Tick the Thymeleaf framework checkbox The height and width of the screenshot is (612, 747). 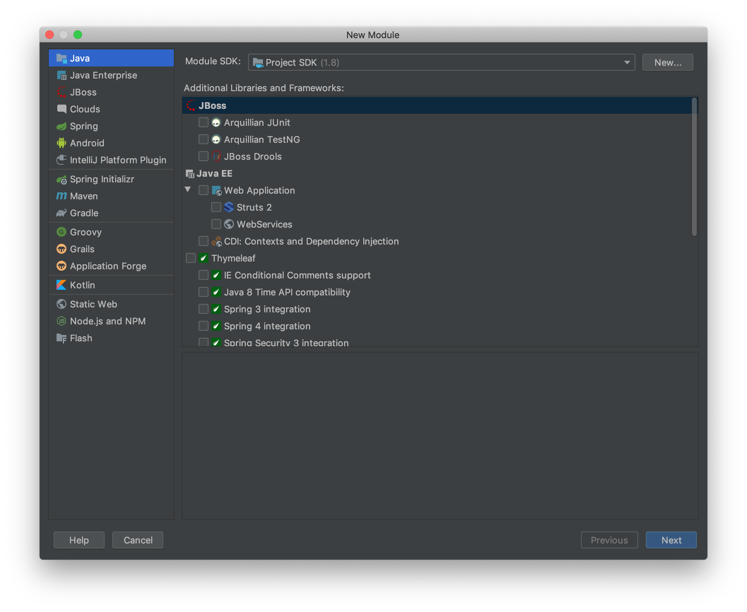pos(191,258)
